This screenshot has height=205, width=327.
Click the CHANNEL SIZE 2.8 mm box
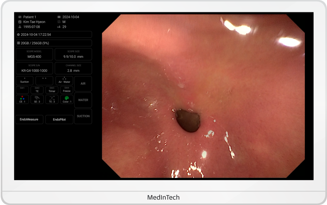[x=73, y=68]
